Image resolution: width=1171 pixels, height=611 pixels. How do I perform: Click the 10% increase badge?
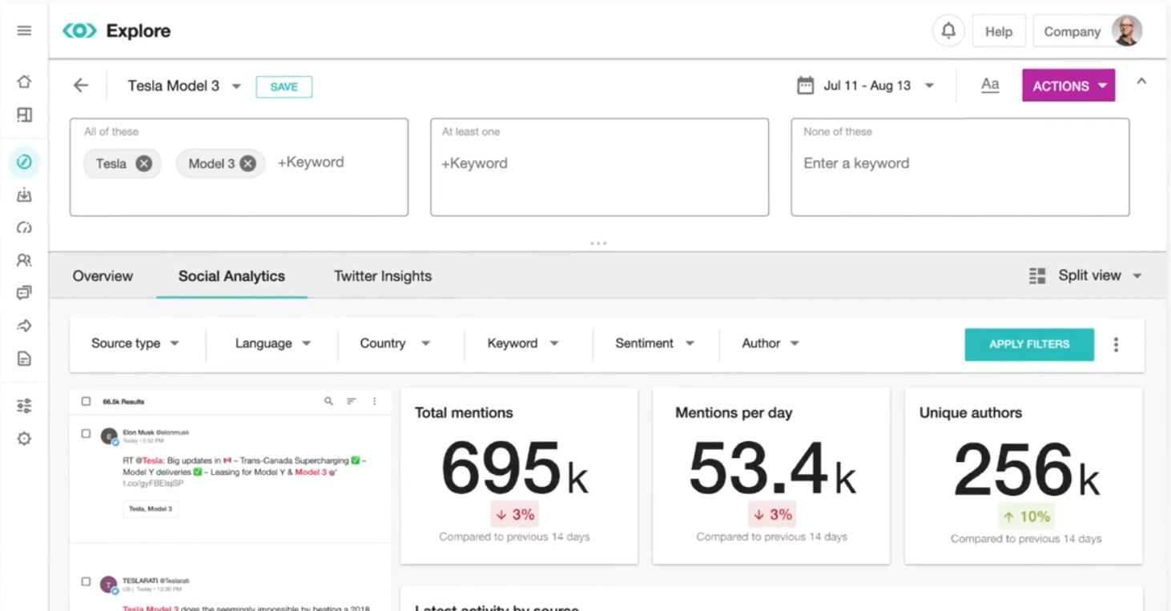[1026, 517]
